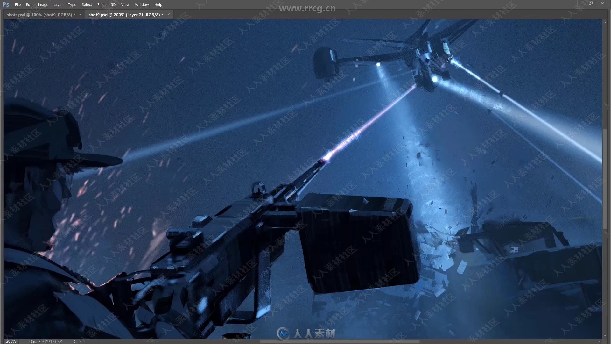Image resolution: width=611 pixels, height=344 pixels.
Task: Click the horizontal scrollbar left arrow
Action: point(81,341)
